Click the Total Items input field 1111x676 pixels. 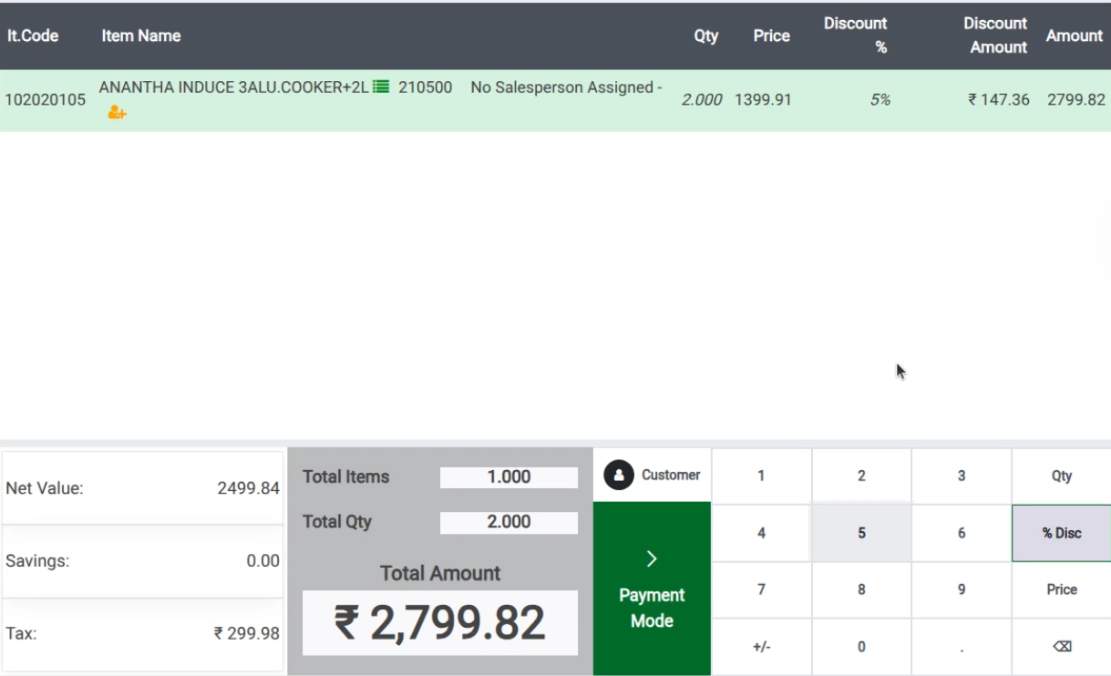point(509,476)
